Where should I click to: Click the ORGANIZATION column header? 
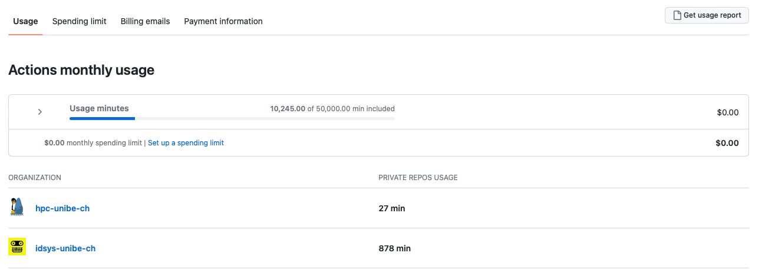(35, 178)
